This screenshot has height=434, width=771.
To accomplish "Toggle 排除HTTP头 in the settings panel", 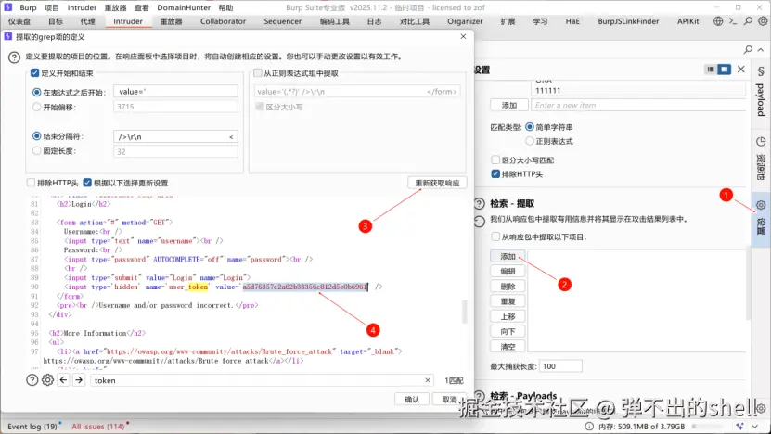I will 495,174.
